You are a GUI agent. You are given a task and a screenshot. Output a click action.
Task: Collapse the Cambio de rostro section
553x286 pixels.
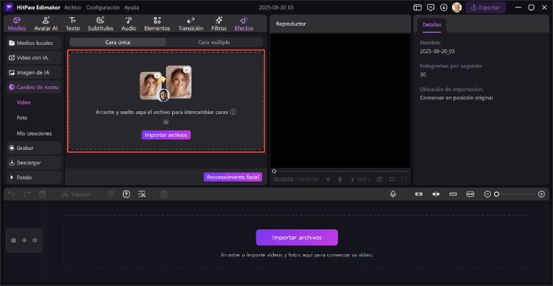point(34,87)
